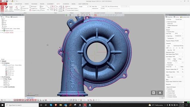Click the Skype icon in taskbar
190x107 pixels.
(51, 105)
